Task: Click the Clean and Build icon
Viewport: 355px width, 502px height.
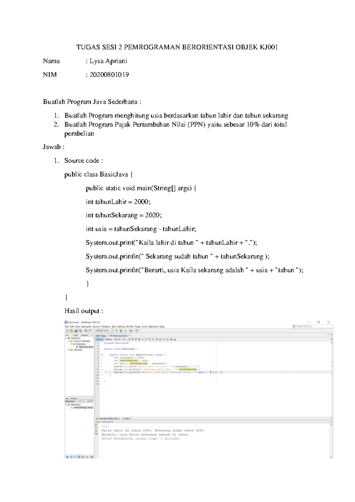Action: [121, 331]
